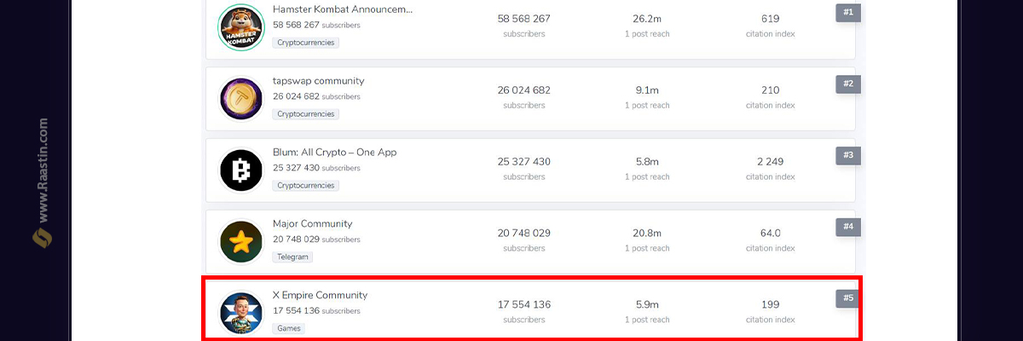The image size is (1023, 341).
Task: Open the Hamster Kombat channel avatar
Action: coord(241,28)
